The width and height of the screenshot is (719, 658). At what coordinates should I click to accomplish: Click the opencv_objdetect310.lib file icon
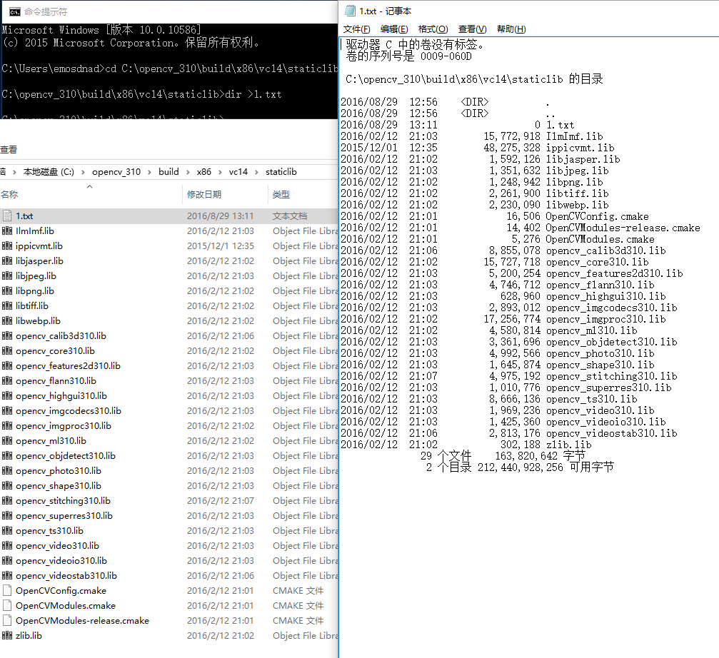pos(7,456)
